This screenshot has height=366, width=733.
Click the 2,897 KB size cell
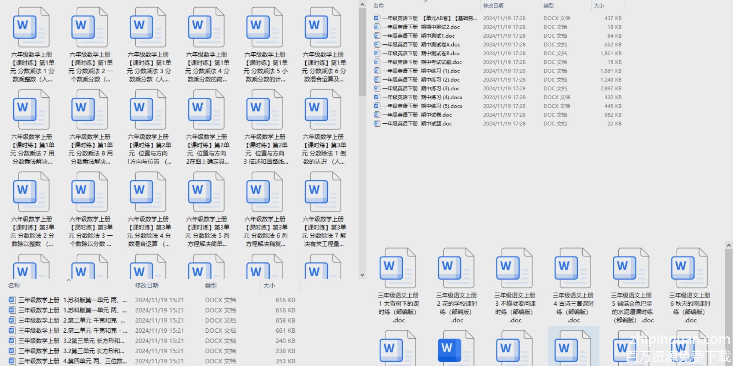click(x=611, y=89)
